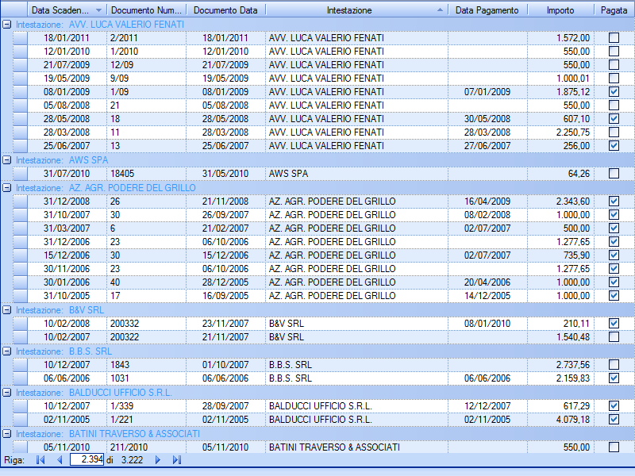Click the row number field showing 2.394
The height and width of the screenshot is (476, 635).
[x=87, y=459]
